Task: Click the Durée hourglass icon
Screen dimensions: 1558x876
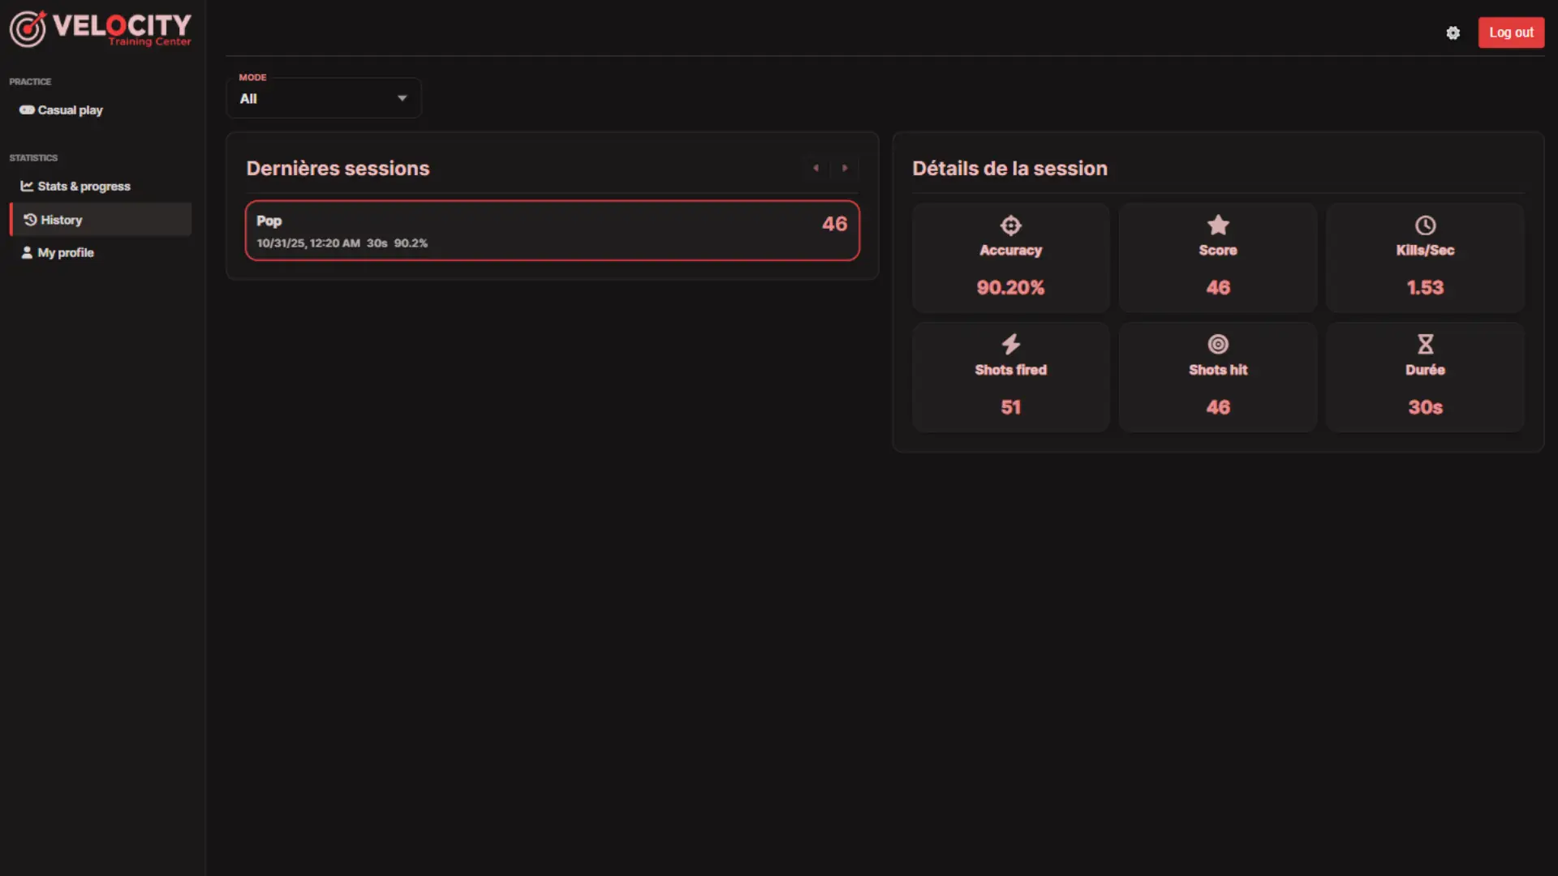Action: (x=1425, y=344)
